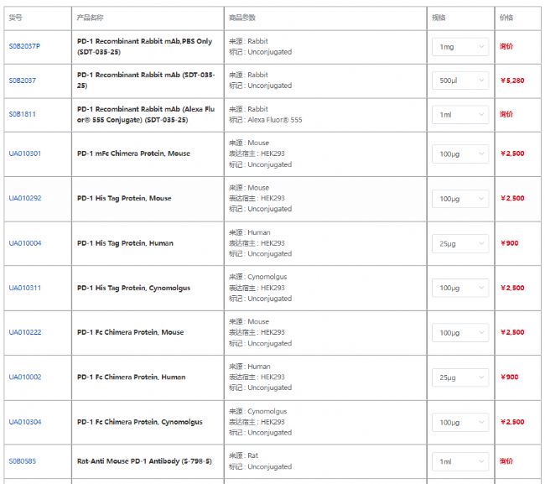The width and height of the screenshot is (545, 484).
Task: Click catalog number UA010002
Action: click(25, 377)
